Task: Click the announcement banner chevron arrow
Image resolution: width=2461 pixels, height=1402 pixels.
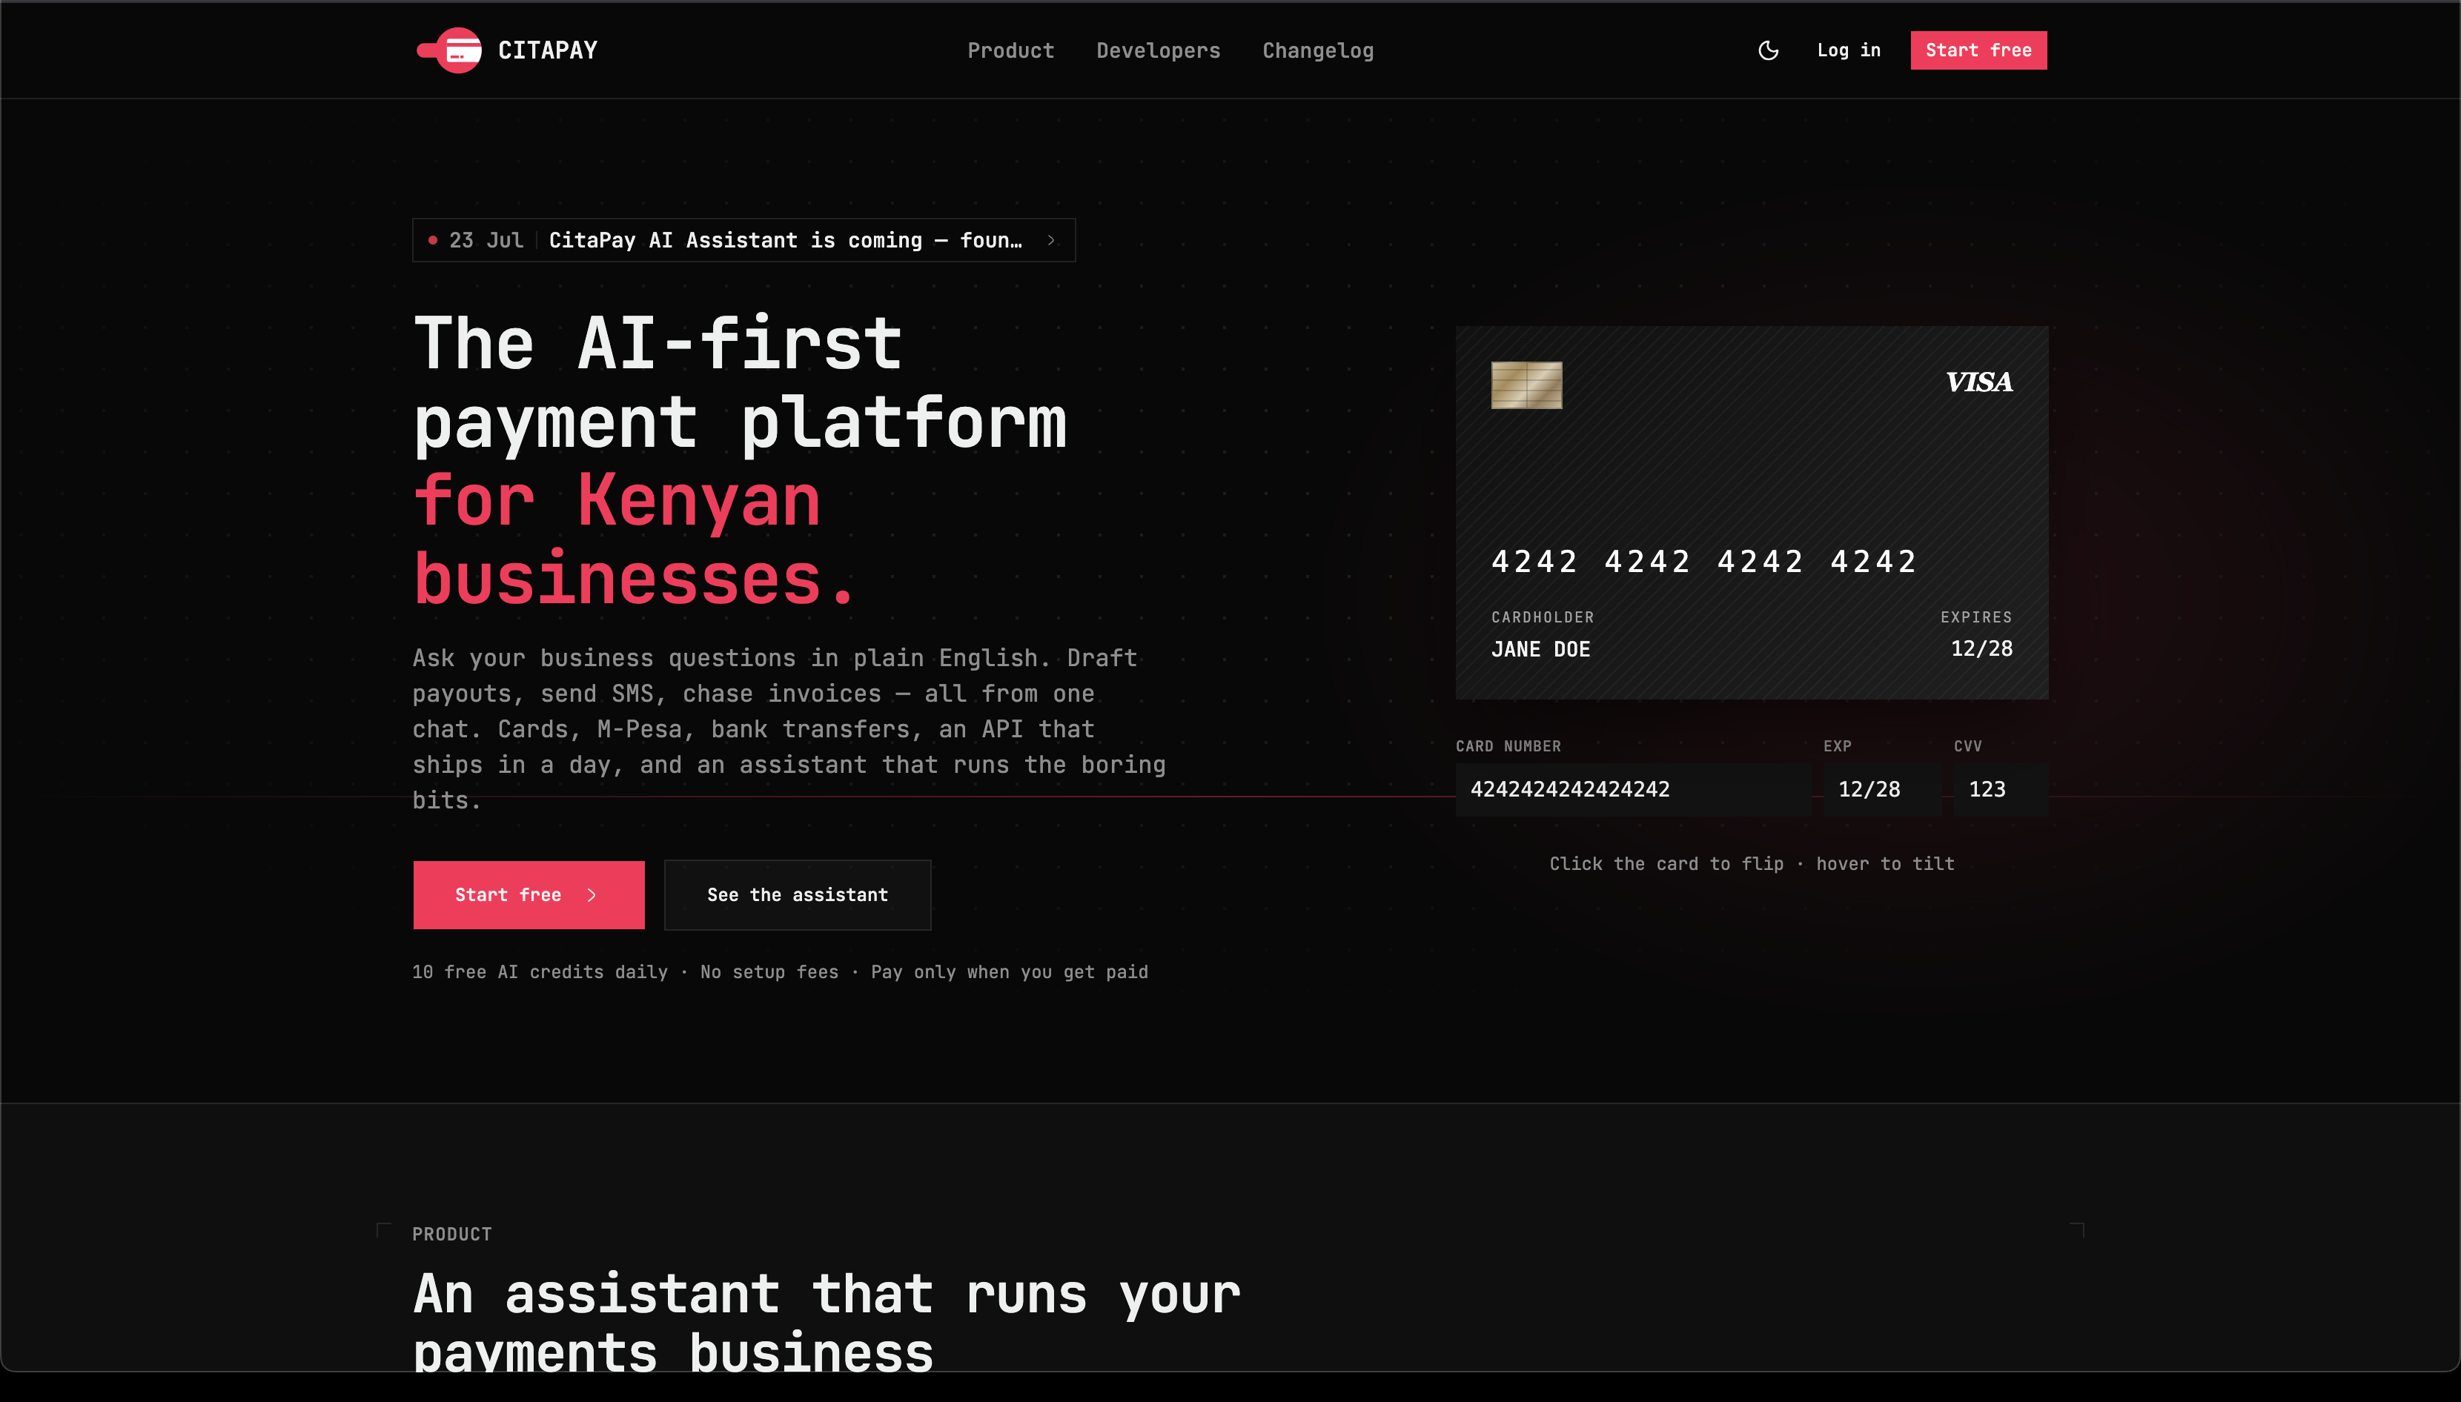Action: tap(1051, 241)
